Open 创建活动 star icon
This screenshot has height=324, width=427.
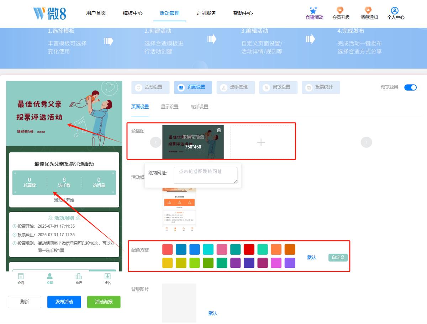(x=313, y=10)
